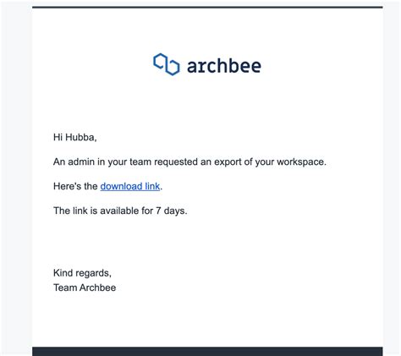Screen dimensions: 401x356
Task: Click the 'Team Archbee' signature
Action: coord(85,288)
